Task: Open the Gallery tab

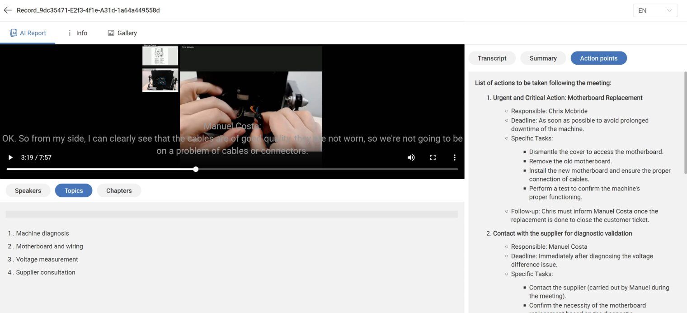Action: [122, 33]
